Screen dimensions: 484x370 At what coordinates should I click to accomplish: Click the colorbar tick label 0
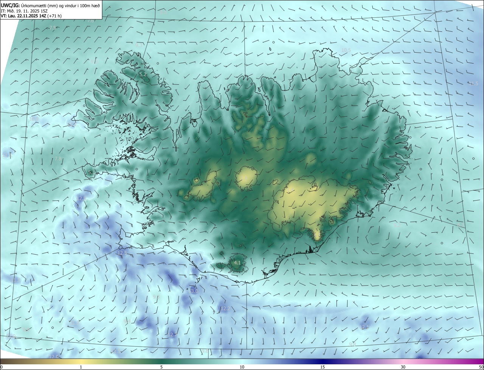click(x=2, y=367)
